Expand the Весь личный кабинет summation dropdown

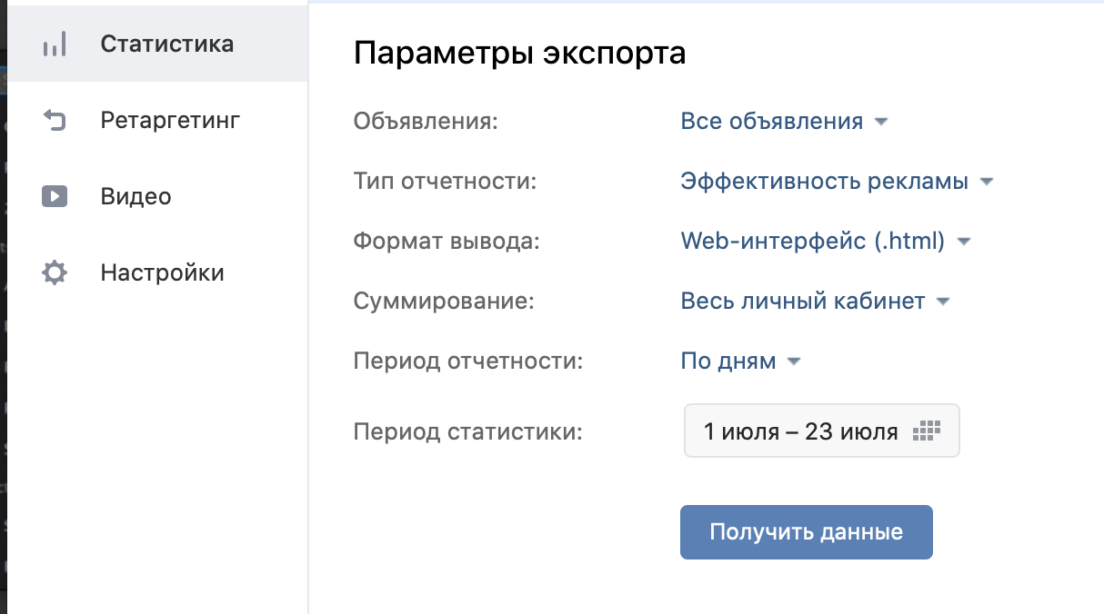(815, 302)
